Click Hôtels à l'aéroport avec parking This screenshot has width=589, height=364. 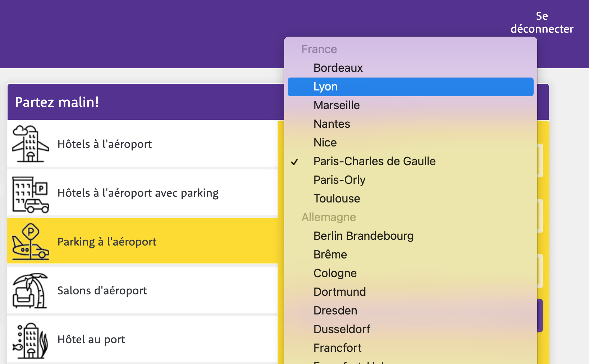coord(138,193)
